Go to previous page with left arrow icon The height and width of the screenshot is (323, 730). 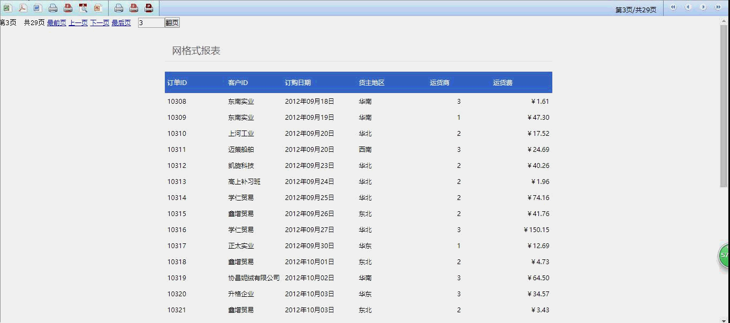688,7
